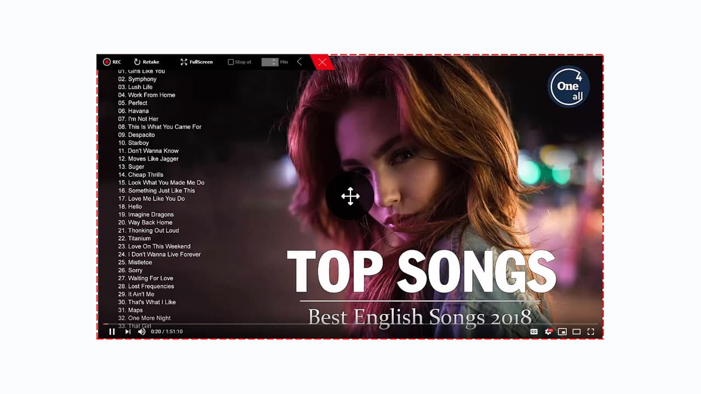Image resolution: width=701 pixels, height=394 pixels.
Task: Close the recorder toolbar via red X
Action: coord(322,62)
